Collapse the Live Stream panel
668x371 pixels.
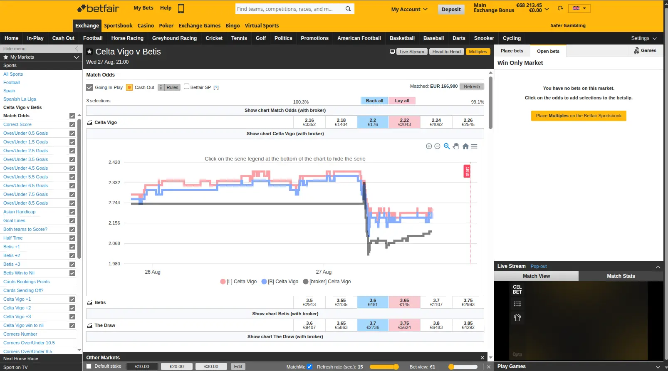(x=658, y=267)
